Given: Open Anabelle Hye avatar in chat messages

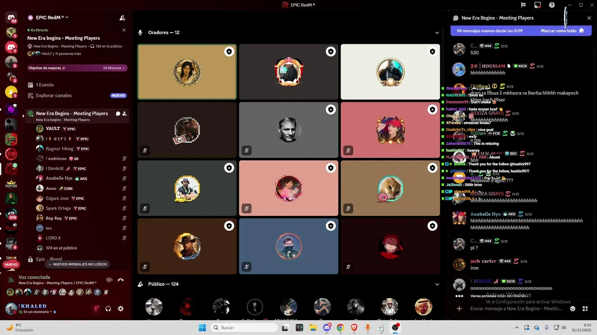Looking at the screenshot, I should [459, 218].
